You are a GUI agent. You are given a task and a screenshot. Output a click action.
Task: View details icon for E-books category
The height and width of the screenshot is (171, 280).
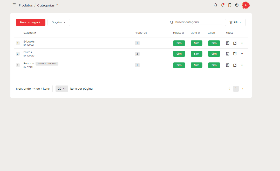[228, 43]
